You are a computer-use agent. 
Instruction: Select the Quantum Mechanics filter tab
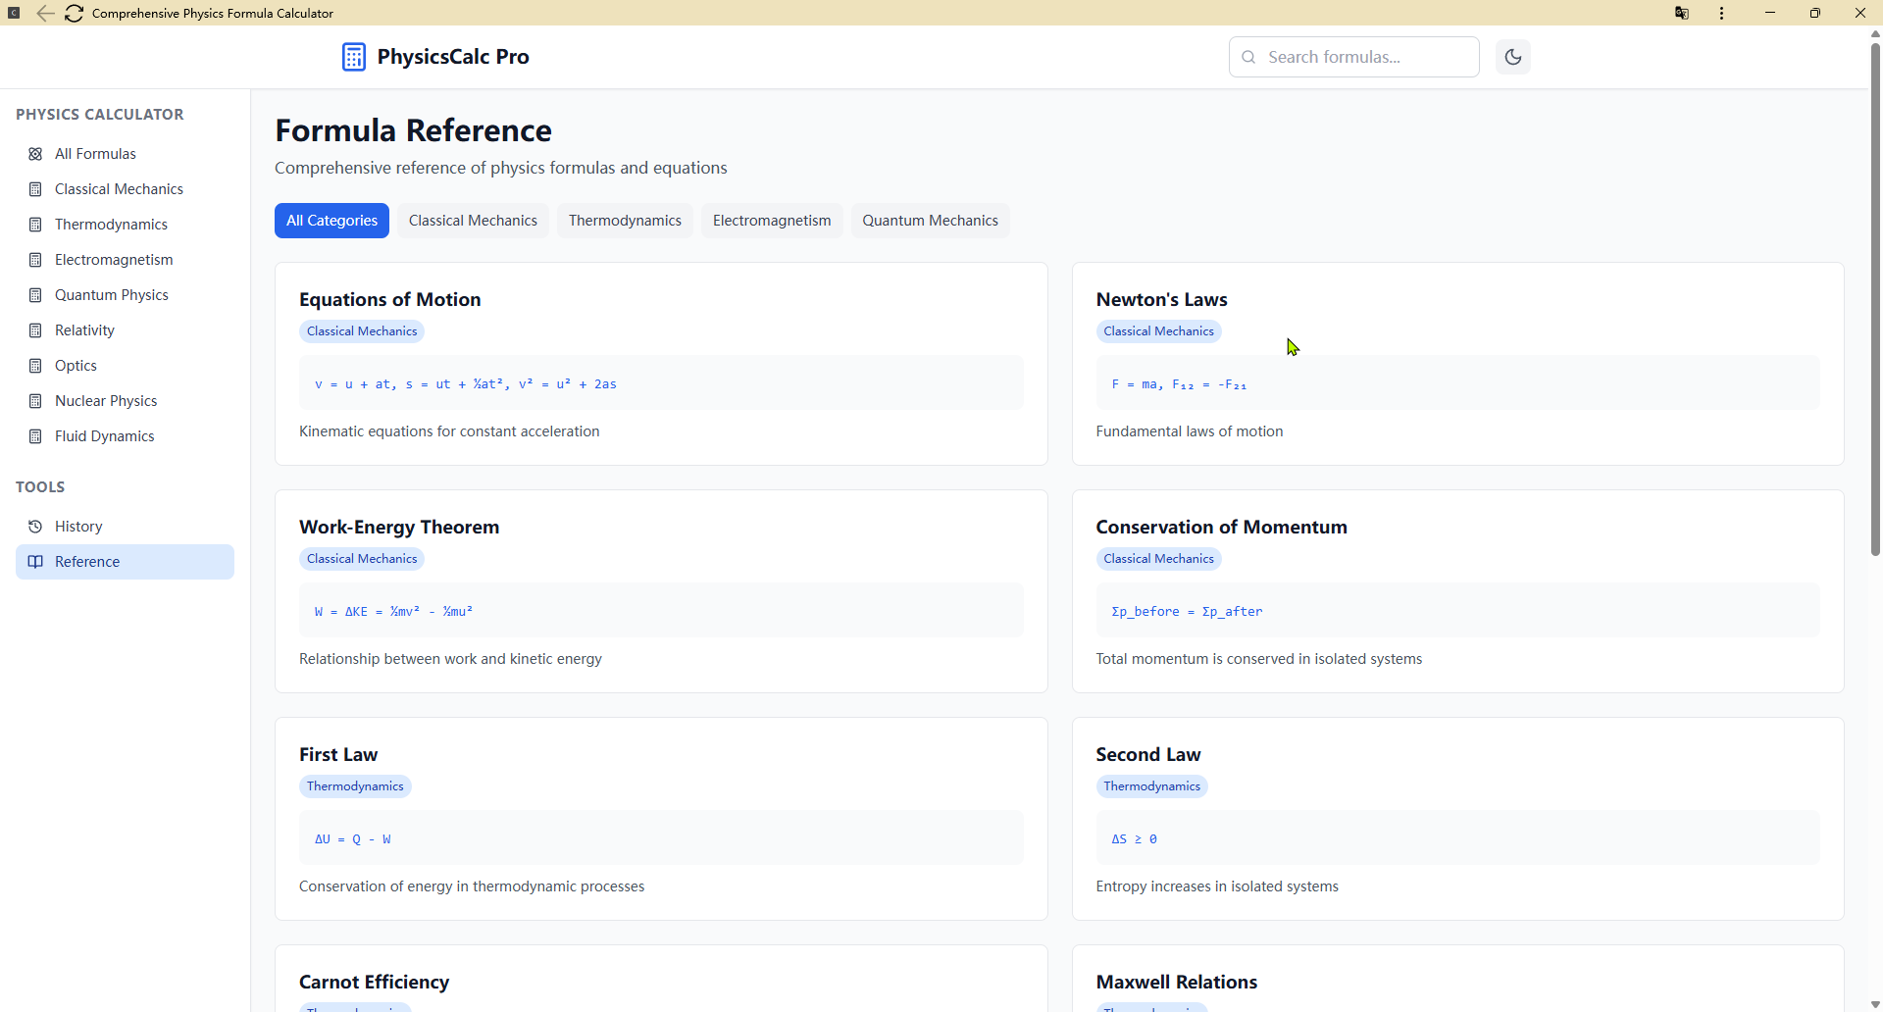pos(930,221)
